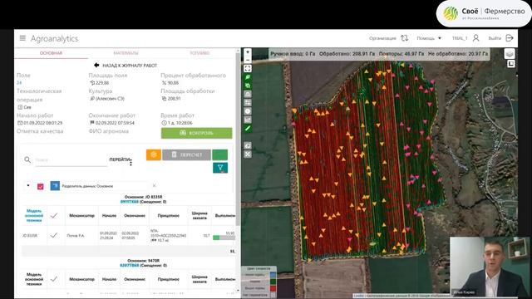Open the hamburger menu beside Agroanalytics
The height and width of the screenshot is (299, 532).
pos(22,38)
